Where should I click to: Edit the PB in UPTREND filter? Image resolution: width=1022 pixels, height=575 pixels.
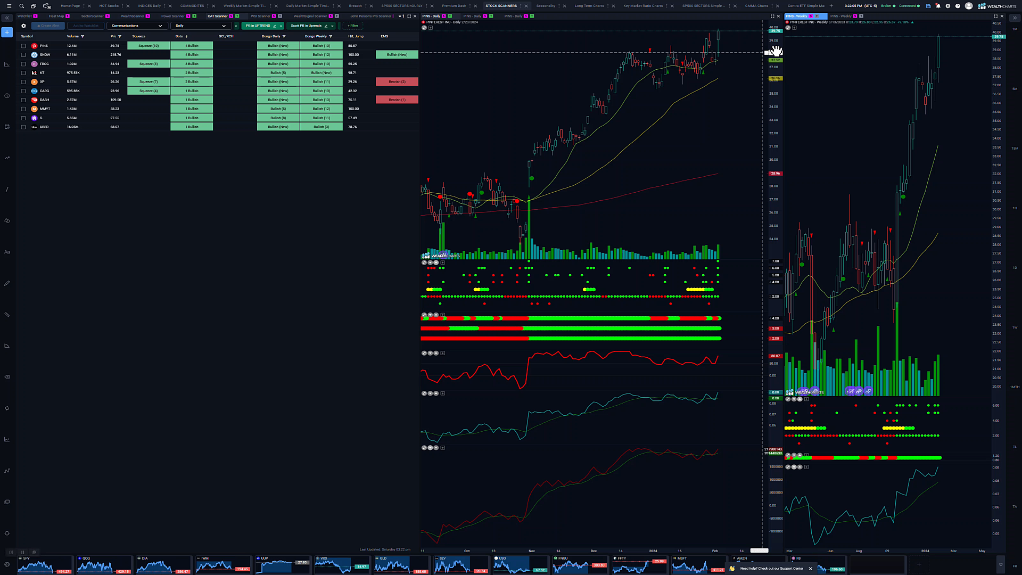click(x=275, y=26)
